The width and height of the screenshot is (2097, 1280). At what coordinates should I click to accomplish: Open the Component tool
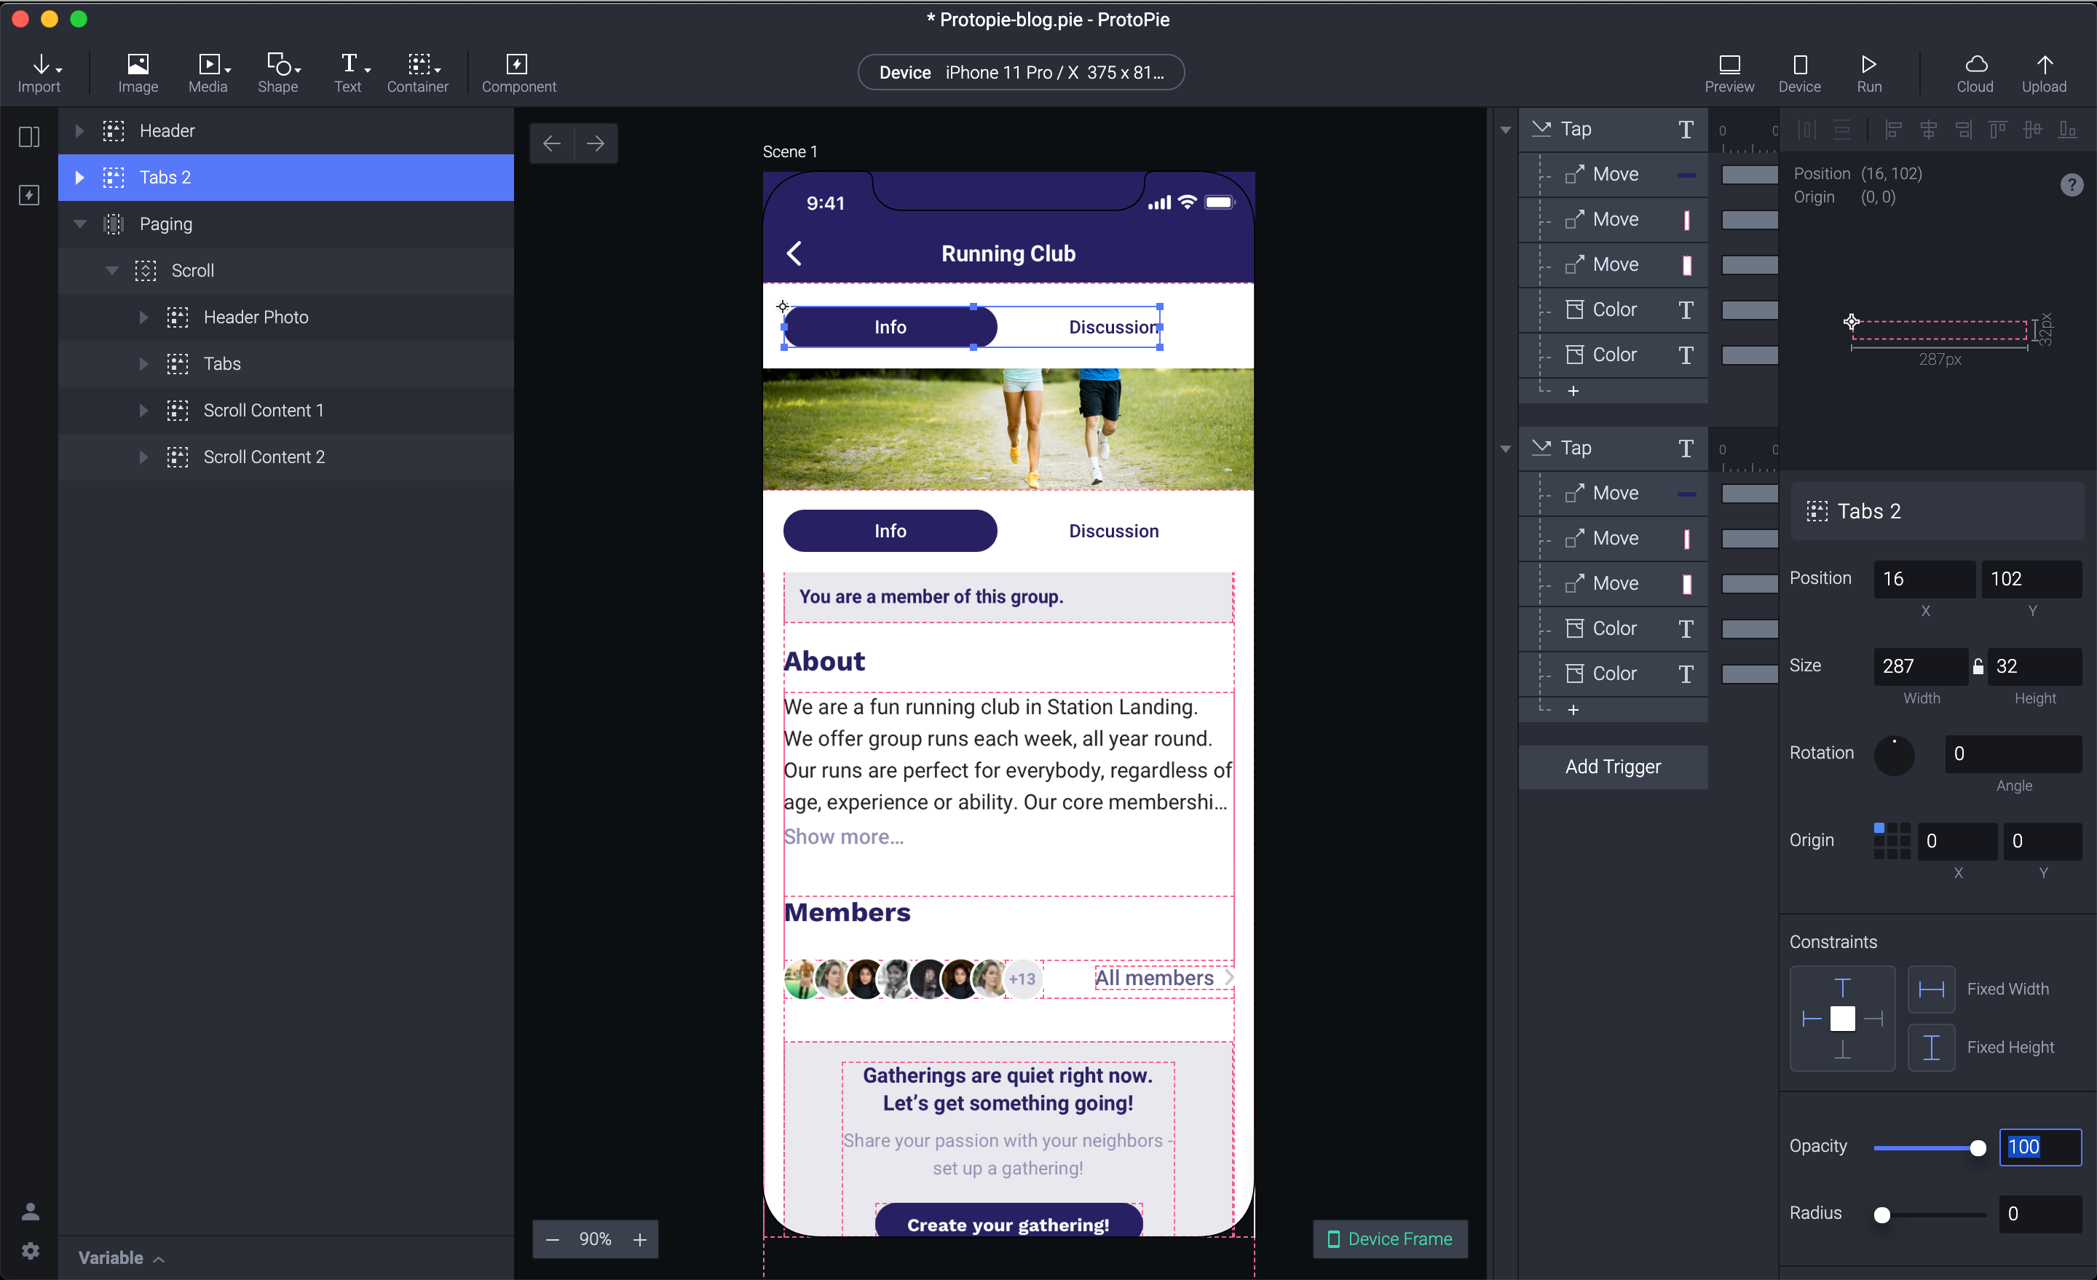click(x=518, y=72)
